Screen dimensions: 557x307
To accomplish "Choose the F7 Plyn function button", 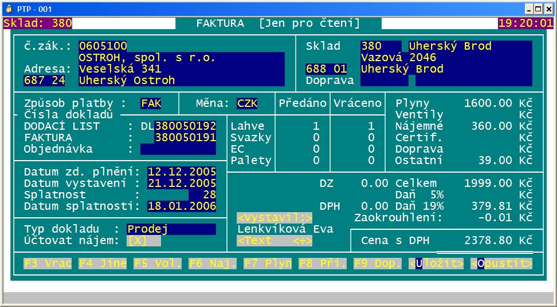I will (268, 264).
